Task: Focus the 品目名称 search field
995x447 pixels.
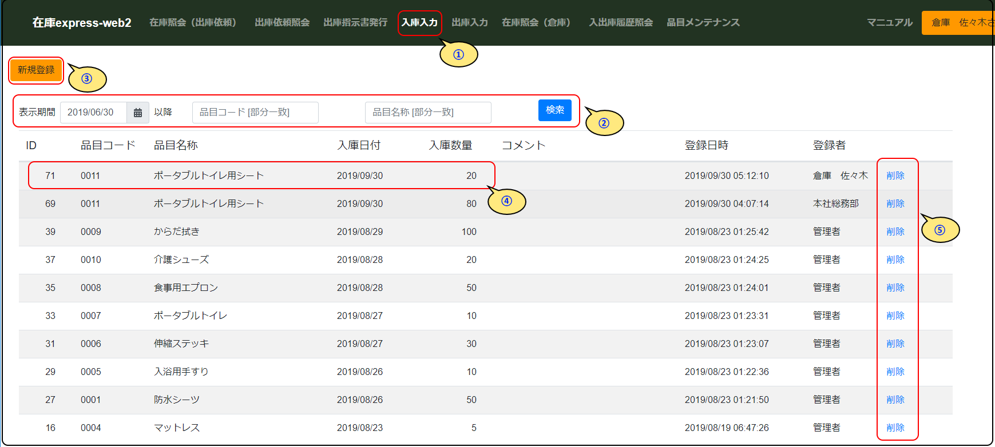Action: pyautogui.click(x=427, y=113)
